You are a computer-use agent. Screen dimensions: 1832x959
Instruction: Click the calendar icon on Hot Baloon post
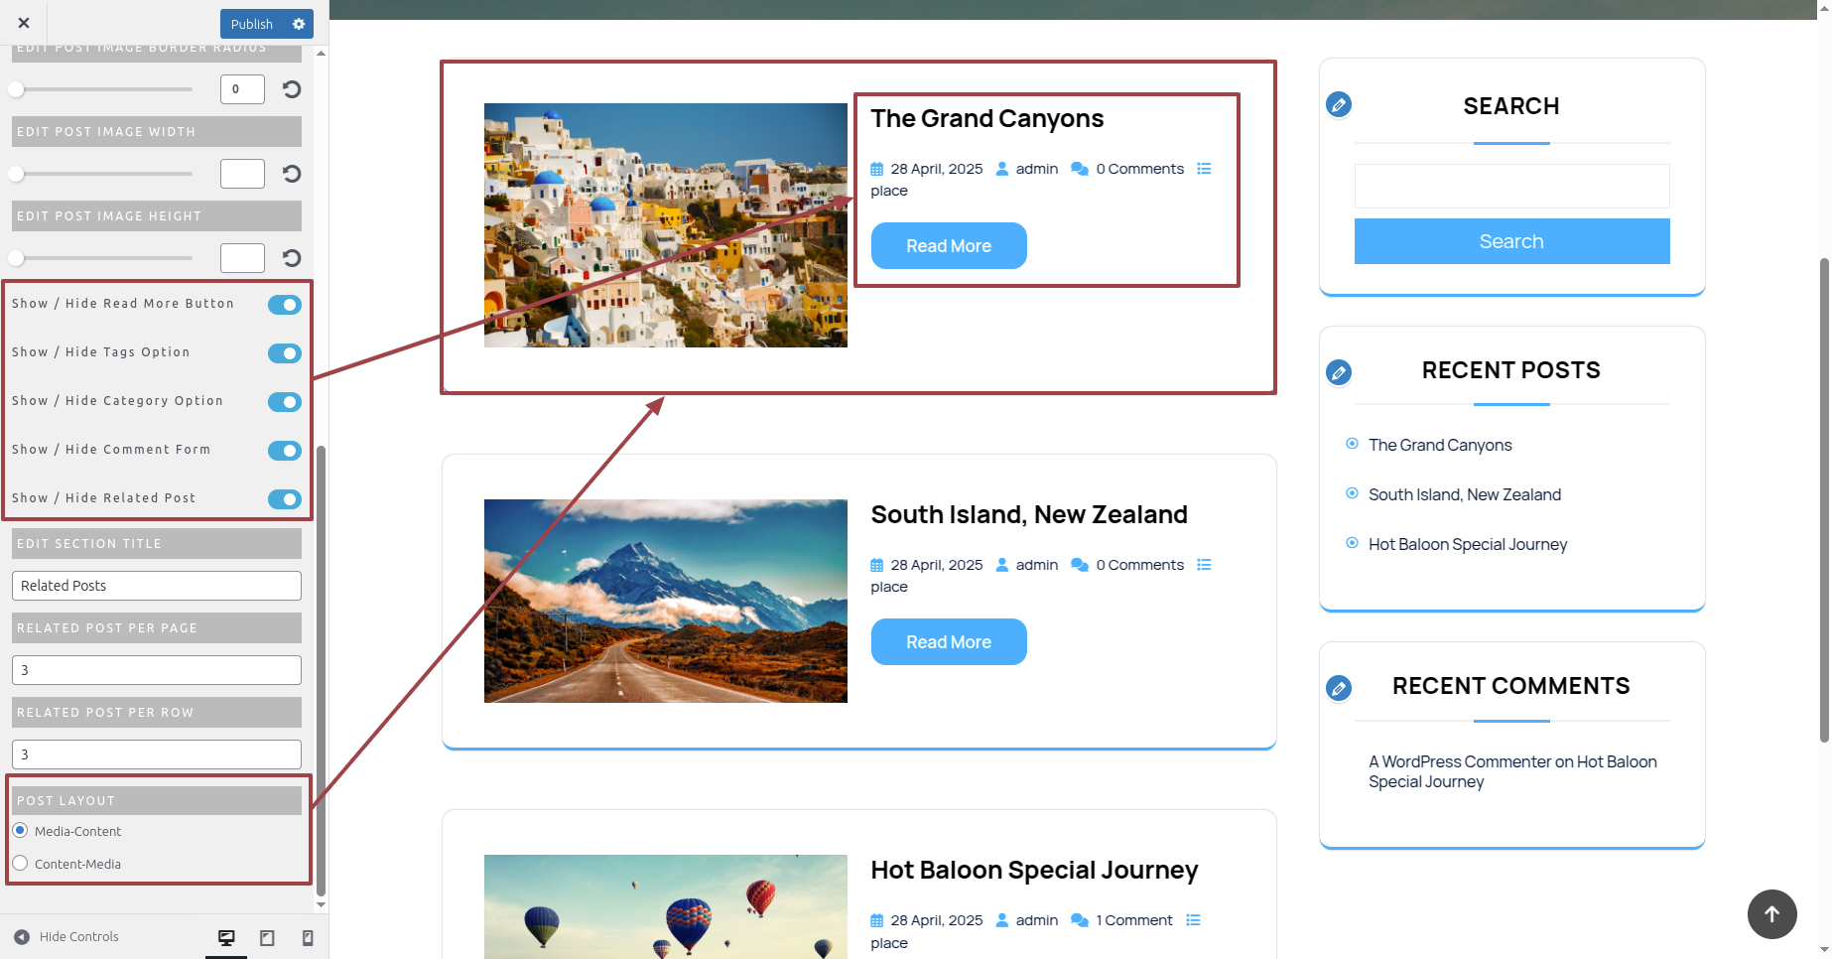point(876,920)
